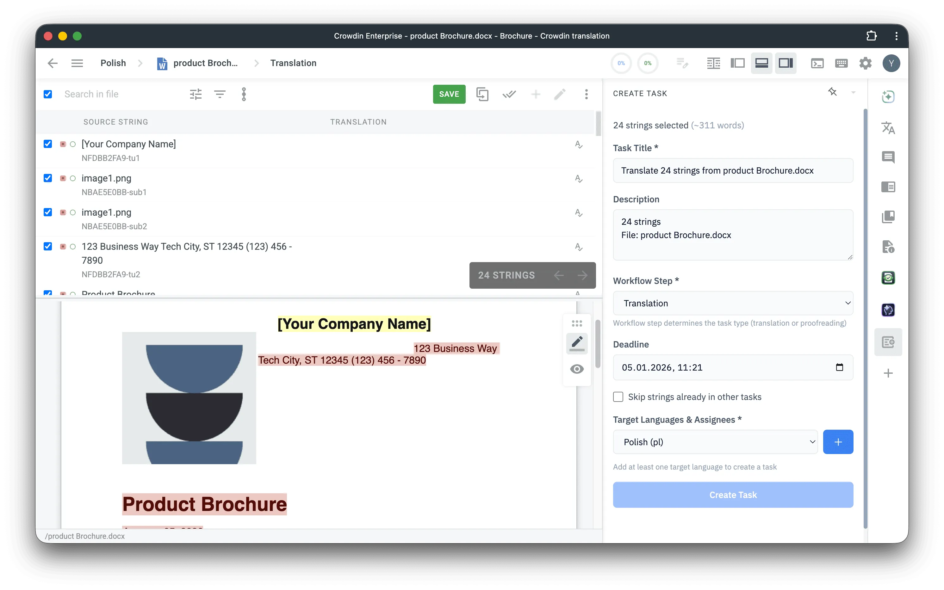Open the Workflow Step dropdown

(x=733, y=303)
